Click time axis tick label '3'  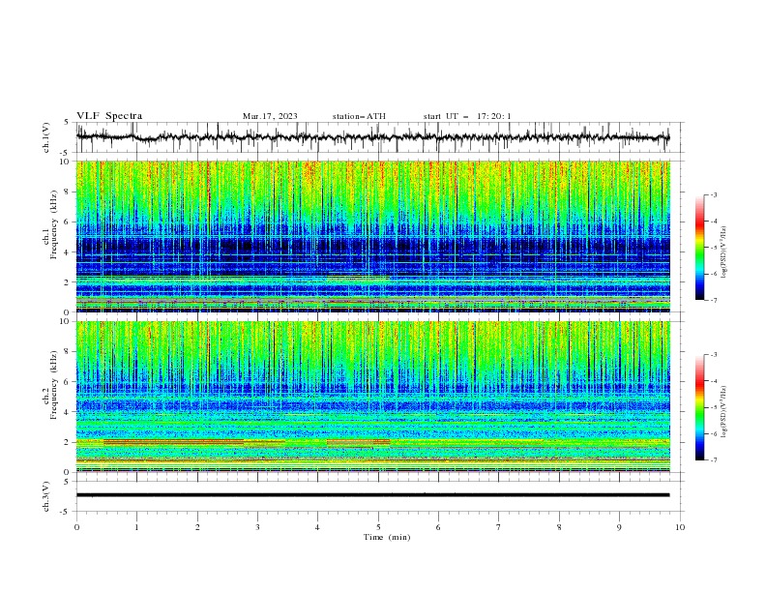coord(257,527)
